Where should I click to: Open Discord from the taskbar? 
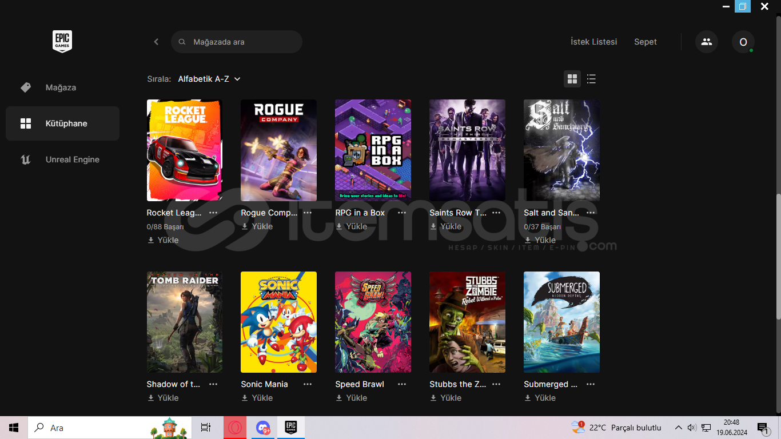click(x=263, y=428)
